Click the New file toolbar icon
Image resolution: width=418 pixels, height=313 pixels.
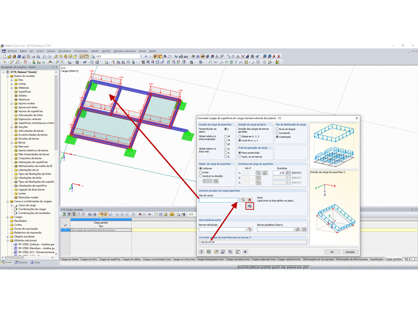point(4,57)
